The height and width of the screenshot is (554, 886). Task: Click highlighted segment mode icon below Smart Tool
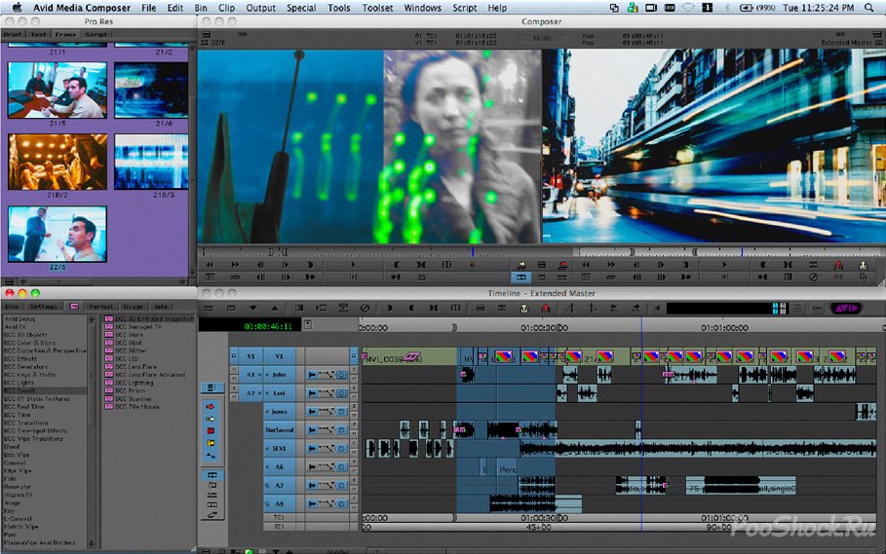point(212,475)
